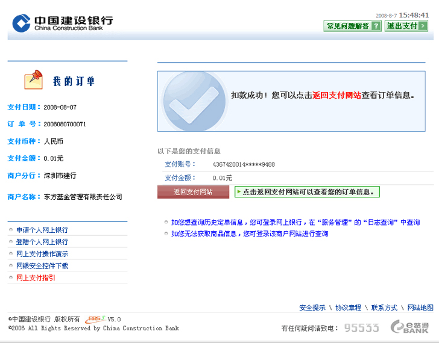Open 协议章程 footer link
This screenshot has height=343, width=439.
(x=348, y=308)
